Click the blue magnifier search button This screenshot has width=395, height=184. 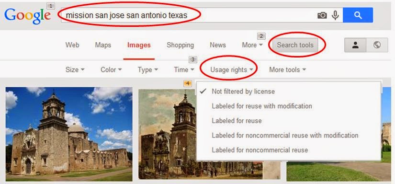coord(358,15)
